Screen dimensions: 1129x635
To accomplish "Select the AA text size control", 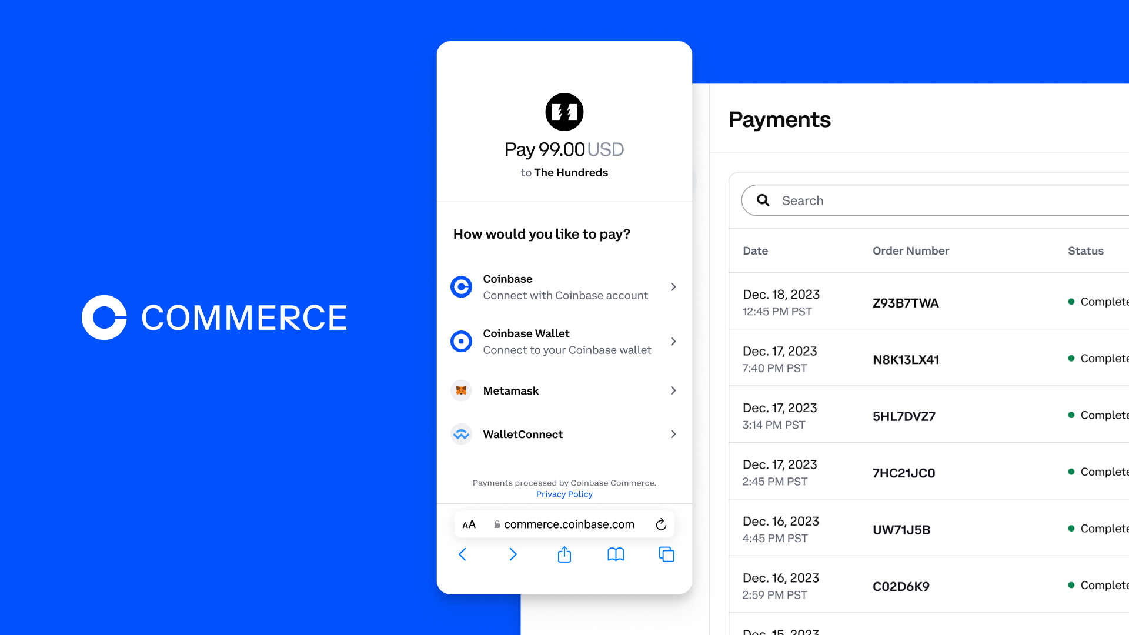I will tap(468, 523).
